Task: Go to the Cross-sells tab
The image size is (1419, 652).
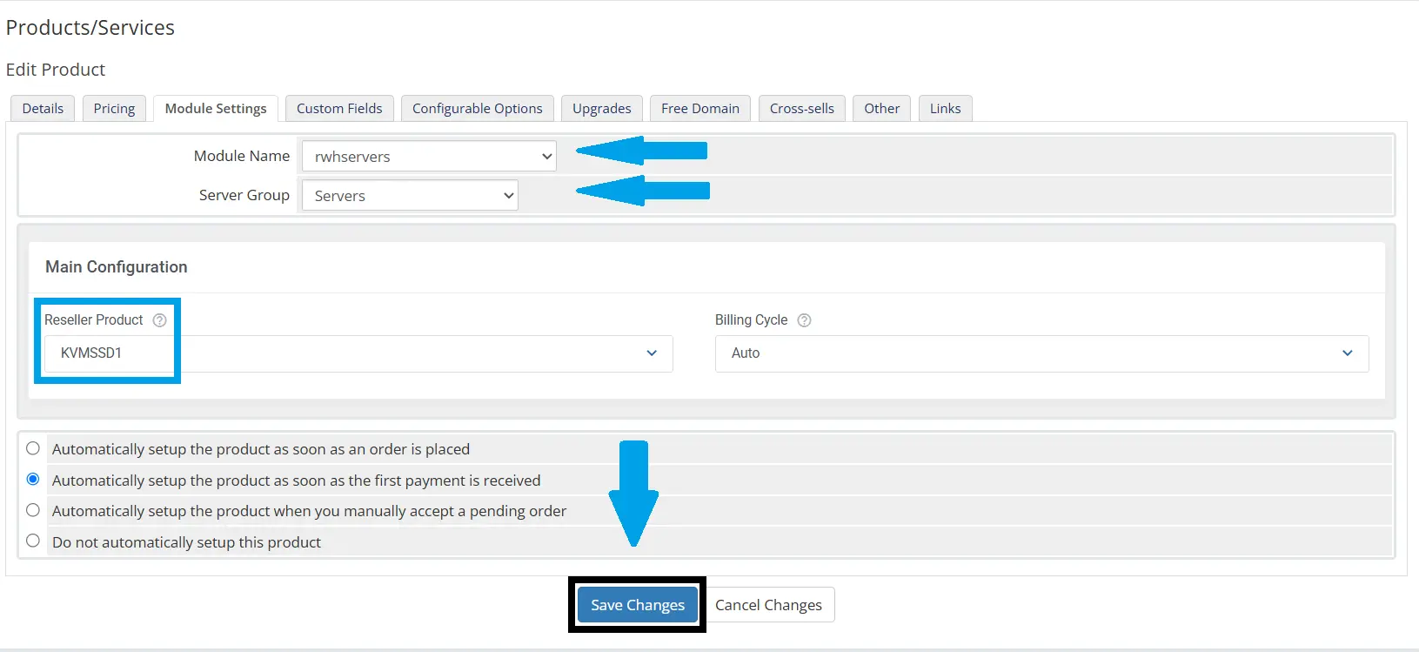Action: pos(802,109)
